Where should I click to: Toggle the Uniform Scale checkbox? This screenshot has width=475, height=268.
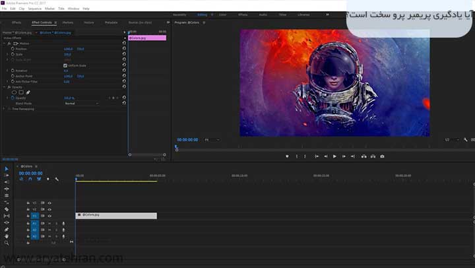(65, 65)
